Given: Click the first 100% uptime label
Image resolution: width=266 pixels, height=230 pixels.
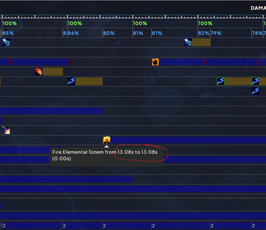Looking at the screenshot, I should coord(9,23).
